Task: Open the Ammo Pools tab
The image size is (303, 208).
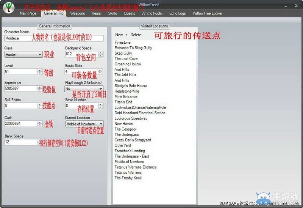Action: [x=152, y=13]
